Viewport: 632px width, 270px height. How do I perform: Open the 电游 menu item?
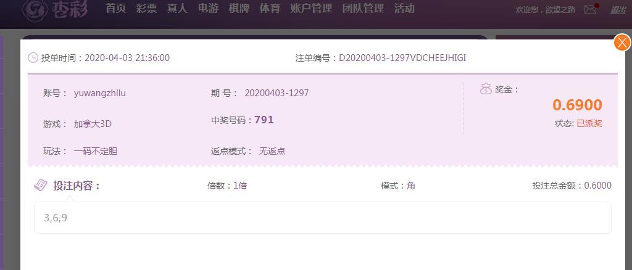pos(209,9)
